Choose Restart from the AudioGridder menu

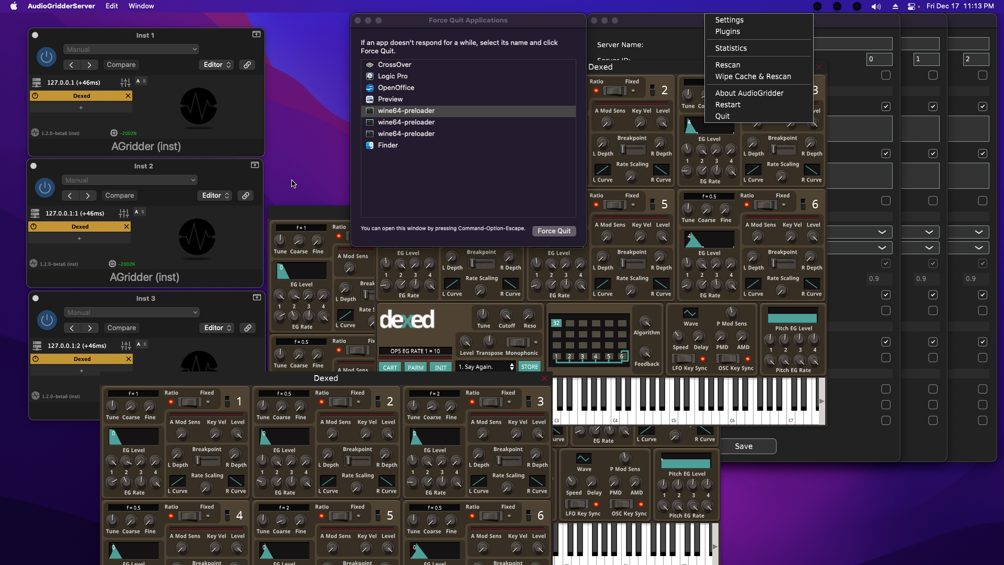tap(728, 105)
